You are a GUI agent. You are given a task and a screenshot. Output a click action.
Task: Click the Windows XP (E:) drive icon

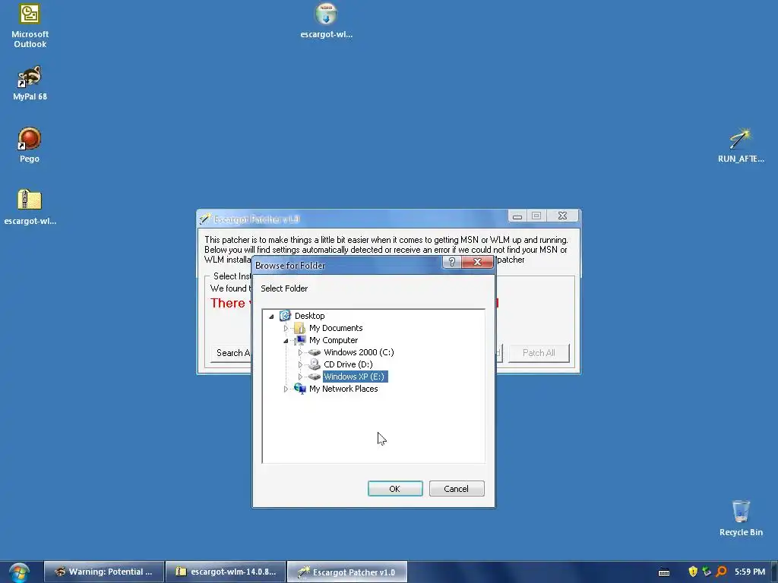[x=314, y=377]
